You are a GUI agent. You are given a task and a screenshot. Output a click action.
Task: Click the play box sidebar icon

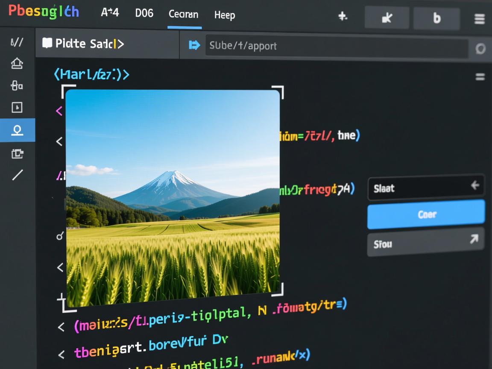(17, 108)
